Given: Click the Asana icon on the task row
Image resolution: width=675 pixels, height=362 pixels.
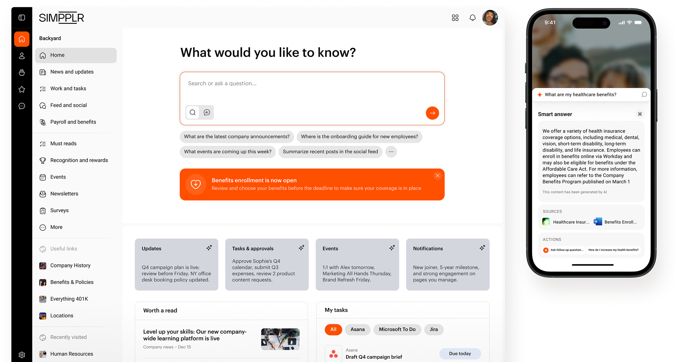Looking at the screenshot, I should [x=333, y=354].
